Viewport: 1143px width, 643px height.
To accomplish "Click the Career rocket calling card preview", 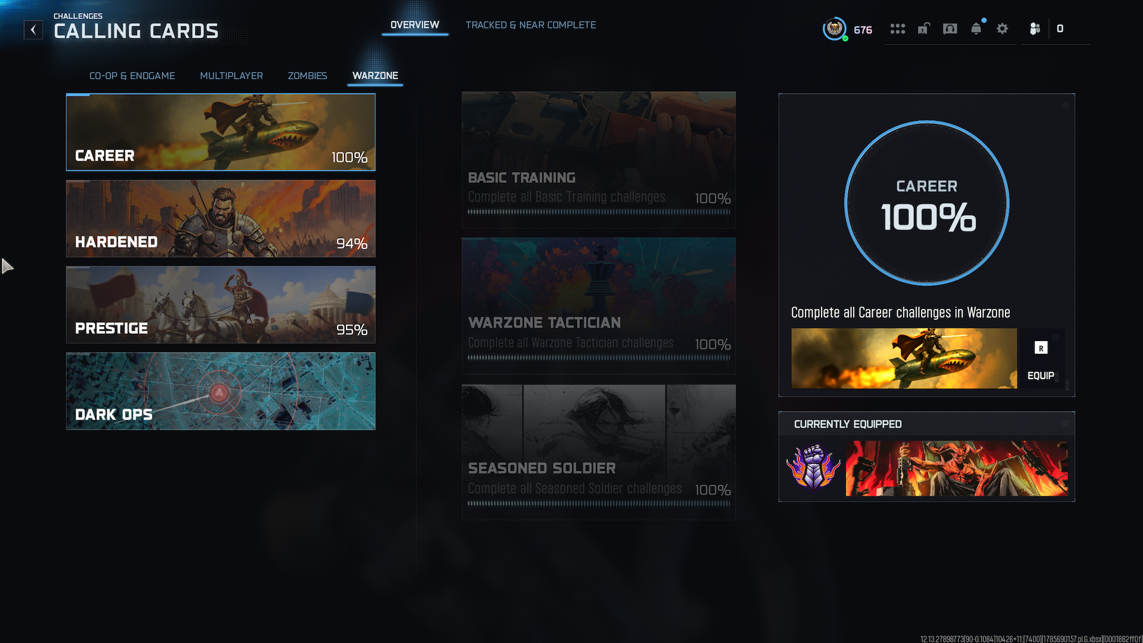I will pos(904,358).
